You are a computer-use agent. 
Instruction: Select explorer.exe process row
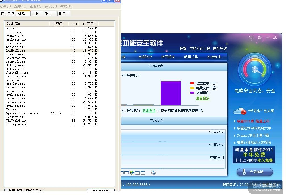52,39
